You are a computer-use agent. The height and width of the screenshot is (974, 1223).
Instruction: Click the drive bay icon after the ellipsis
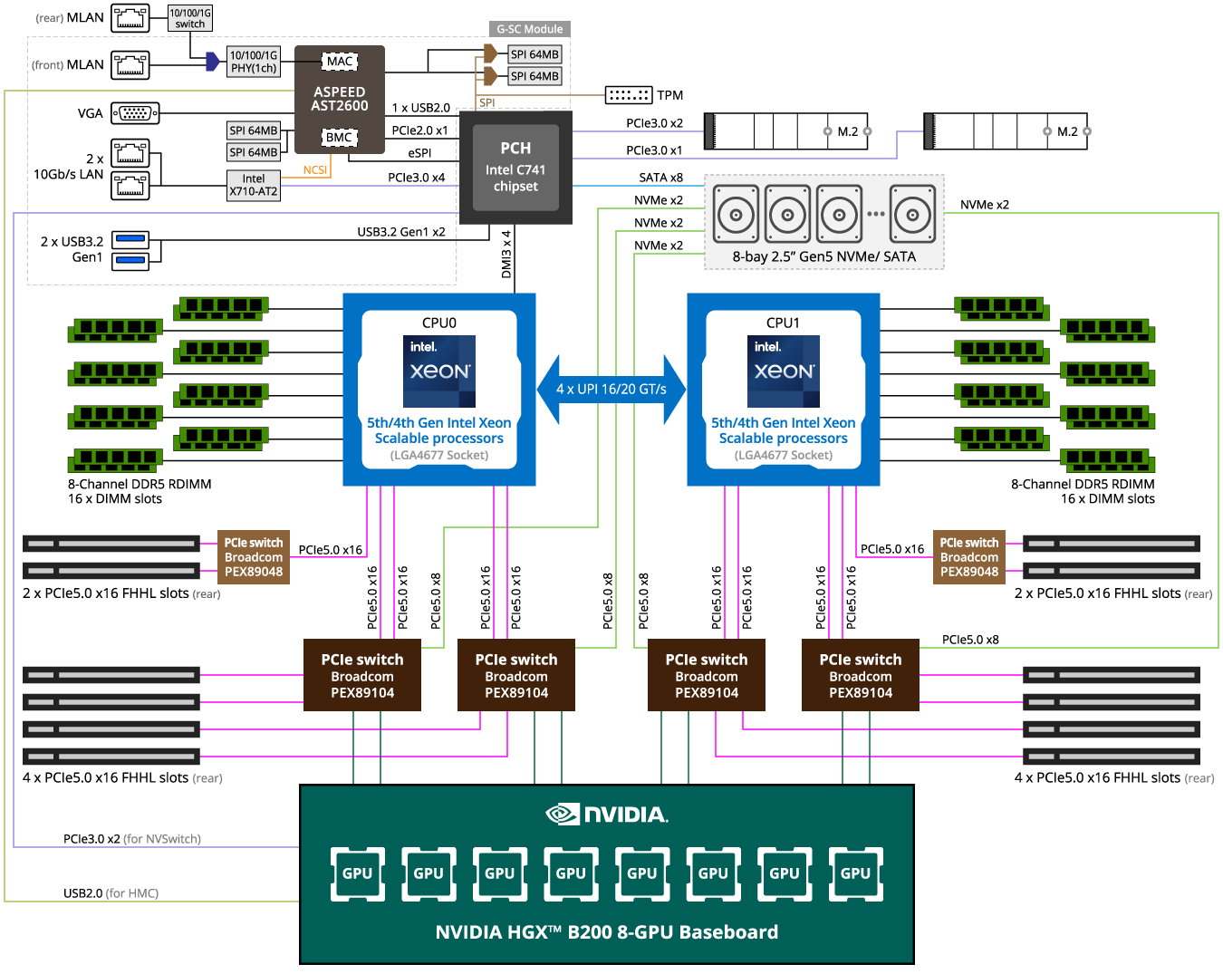912,214
